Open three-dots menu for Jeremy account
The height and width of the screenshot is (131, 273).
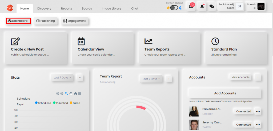[x=258, y=125]
